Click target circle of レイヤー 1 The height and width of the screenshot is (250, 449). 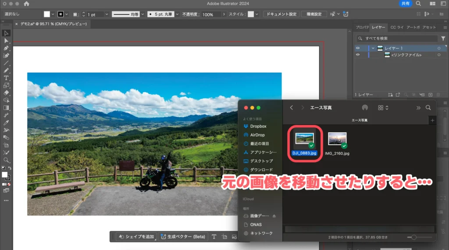click(439, 48)
